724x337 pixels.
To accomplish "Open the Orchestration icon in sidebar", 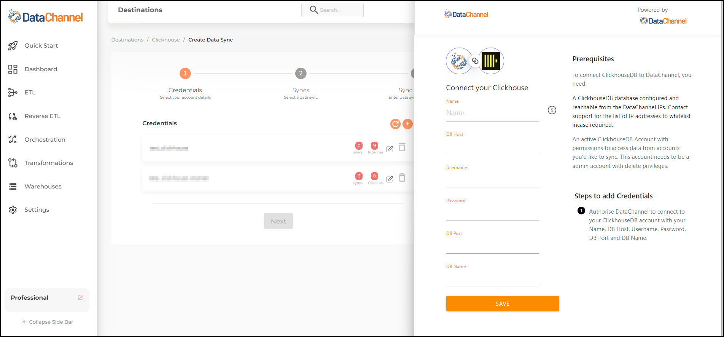I will tap(13, 139).
